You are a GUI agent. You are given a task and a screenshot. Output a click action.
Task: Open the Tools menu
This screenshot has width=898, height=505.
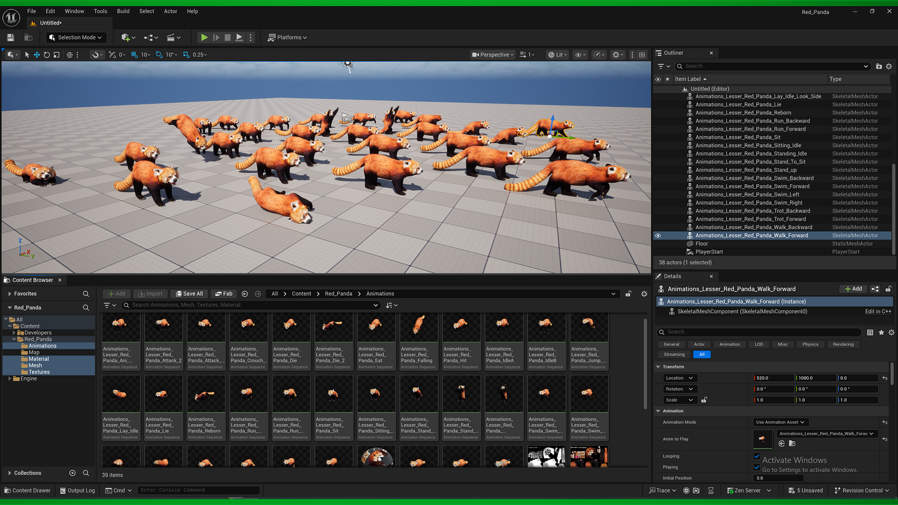pyautogui.click(x=101, y=11)
